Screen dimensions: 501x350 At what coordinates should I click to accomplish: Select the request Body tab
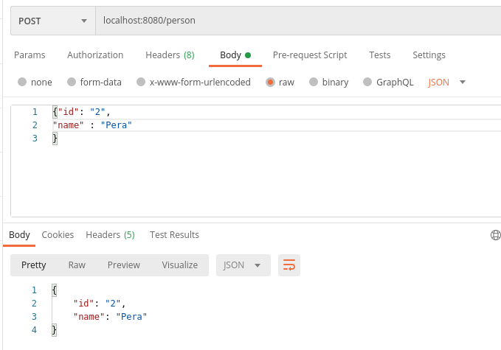(235, 55)
